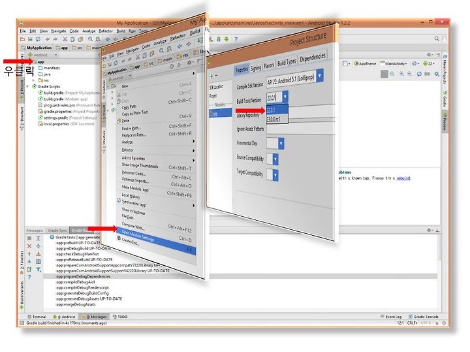
Task: Open the Analyze menu in main window
Action: coord(89,31)
